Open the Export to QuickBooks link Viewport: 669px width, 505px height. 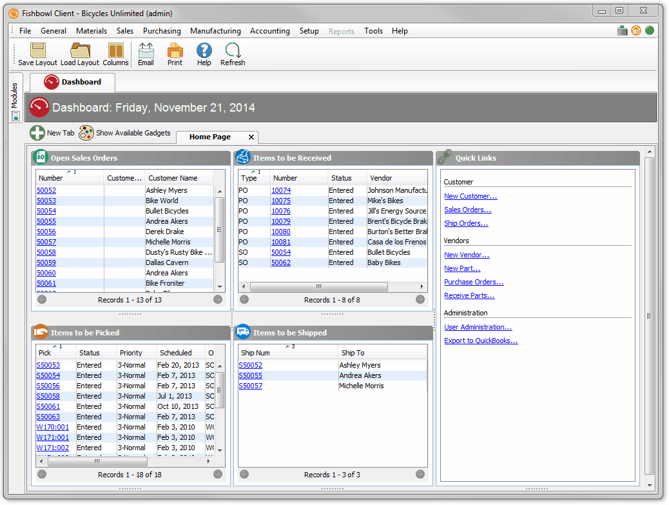pos(481,341)
